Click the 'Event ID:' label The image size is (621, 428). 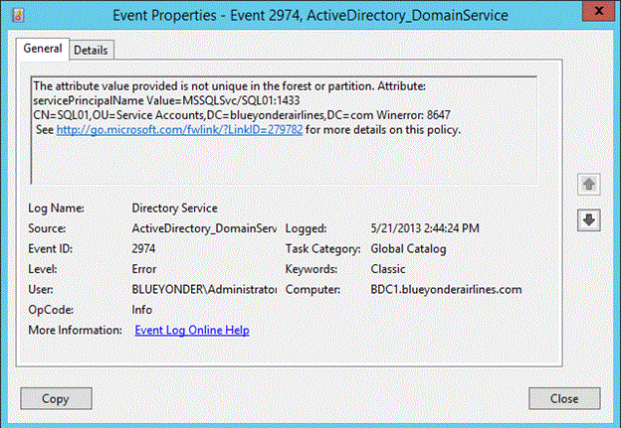pos(51,249)
